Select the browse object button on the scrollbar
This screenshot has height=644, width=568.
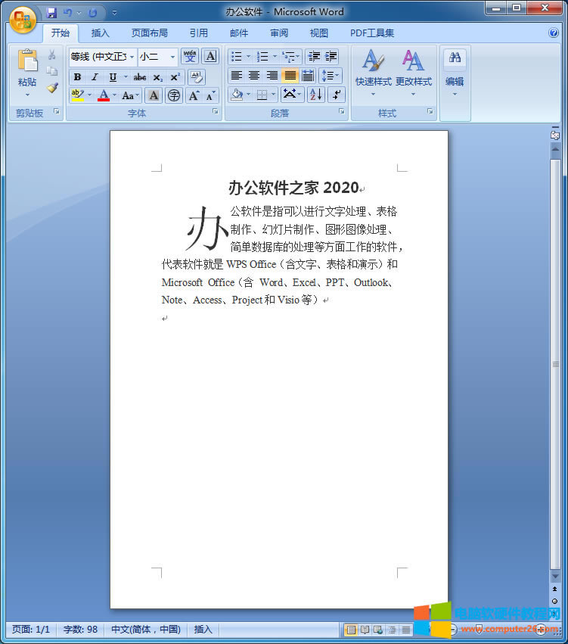tap(555, 602)
